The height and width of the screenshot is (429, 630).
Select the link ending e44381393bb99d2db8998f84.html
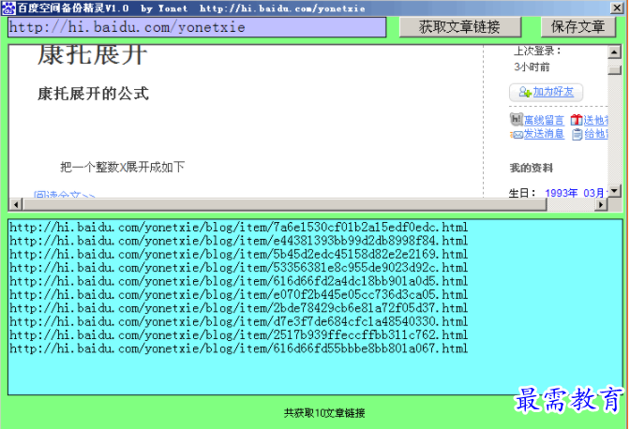coord(239,241)
